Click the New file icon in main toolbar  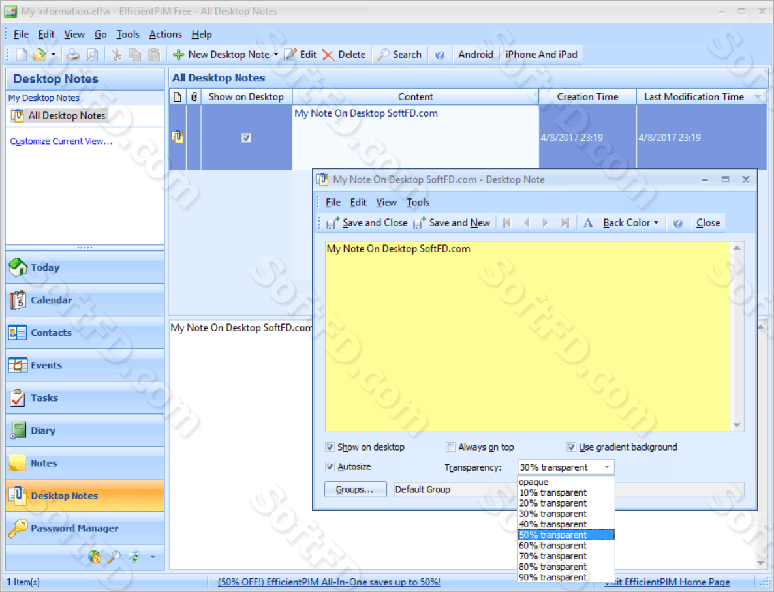[x=22, y=55]
